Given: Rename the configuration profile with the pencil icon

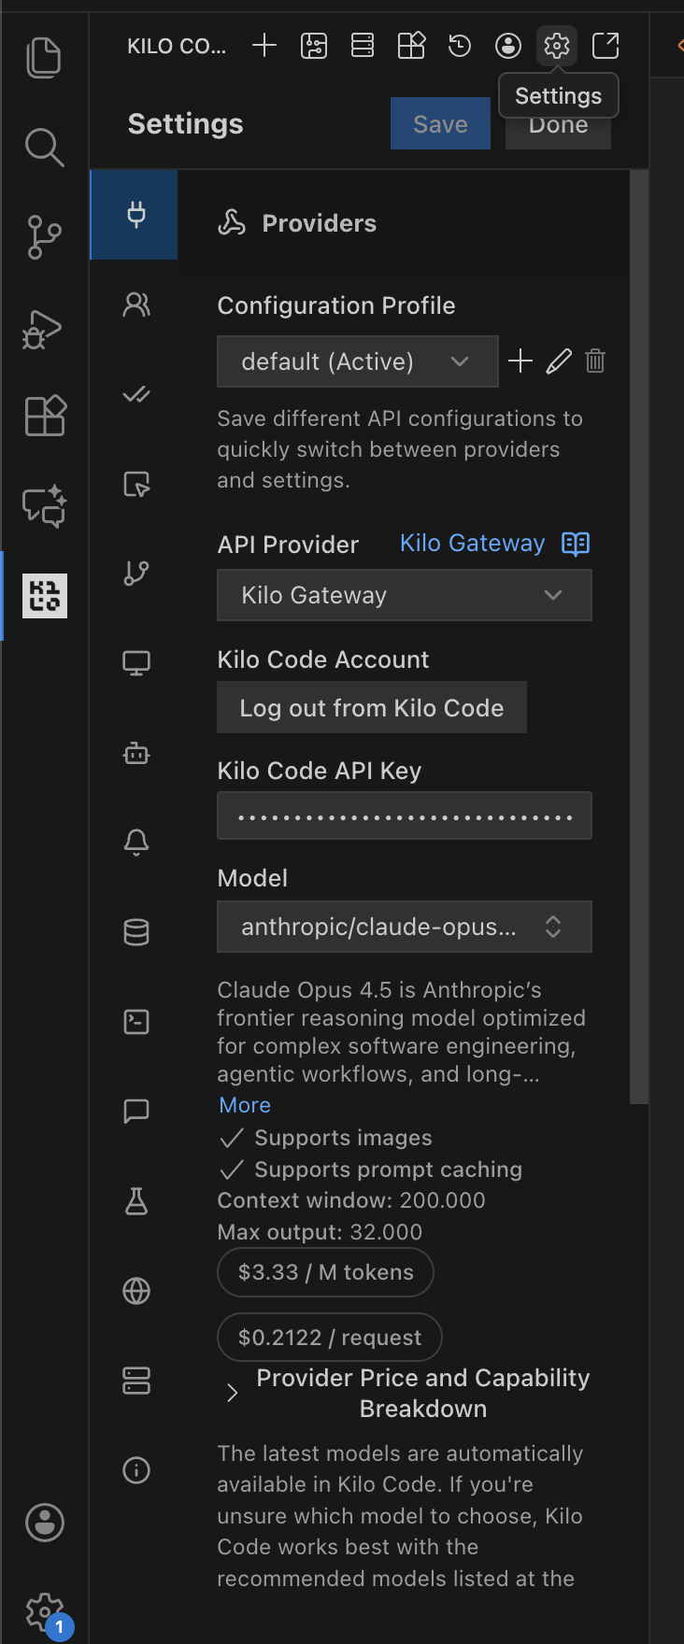Looking at the screenshot, I should pos(559,361).
